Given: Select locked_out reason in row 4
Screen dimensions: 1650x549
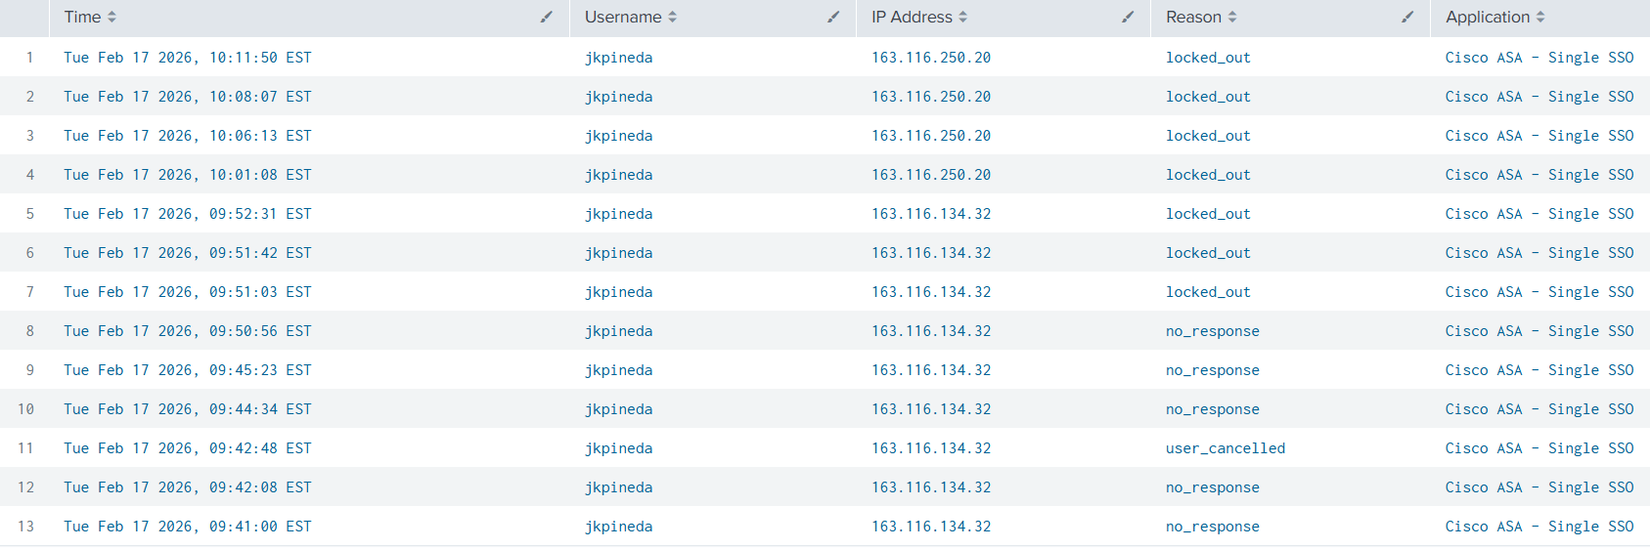Looking at the screenshot, I should point(1207,175).
